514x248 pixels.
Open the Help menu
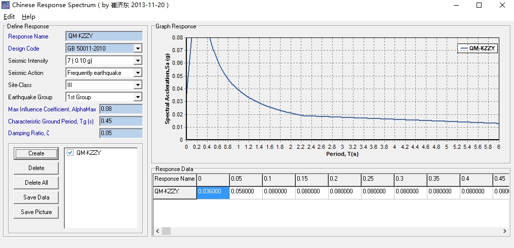click(28, 17)
